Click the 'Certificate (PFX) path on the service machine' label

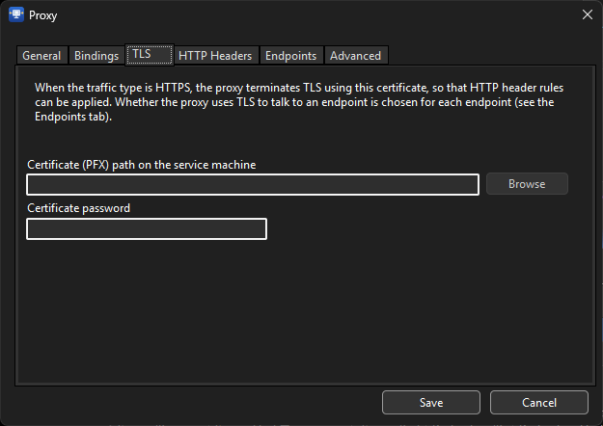click(142, 165)
